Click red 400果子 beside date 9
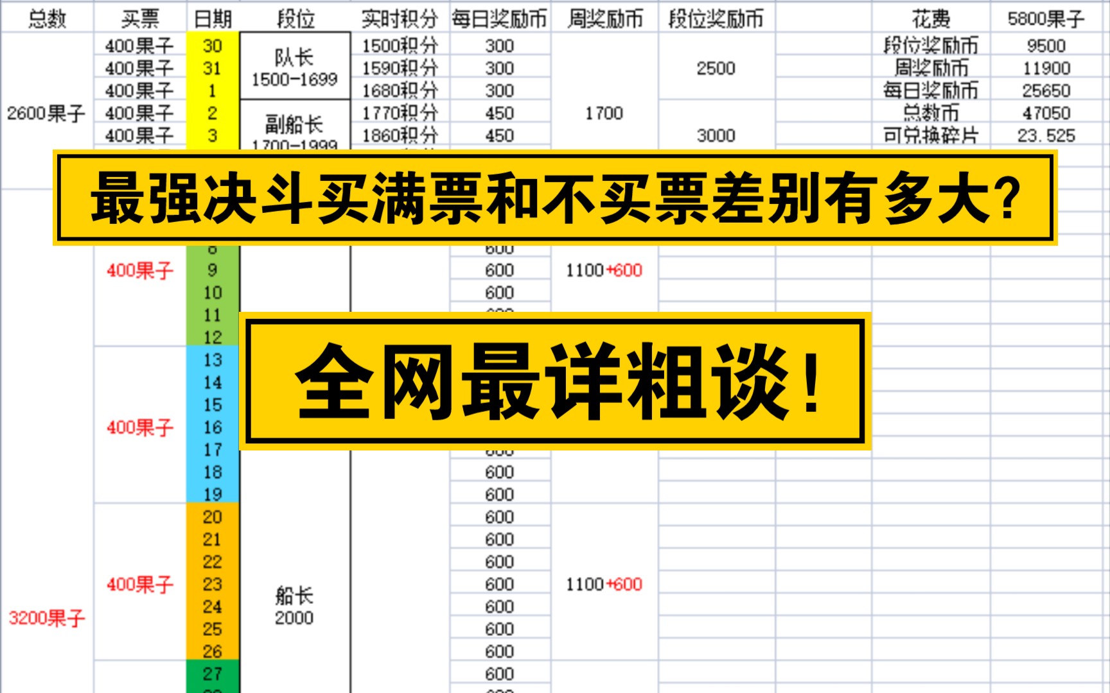 pos(140,270)
